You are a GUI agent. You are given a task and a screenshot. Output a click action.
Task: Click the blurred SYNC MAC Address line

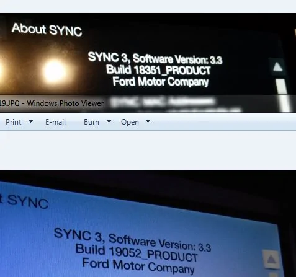click(163, 102)
